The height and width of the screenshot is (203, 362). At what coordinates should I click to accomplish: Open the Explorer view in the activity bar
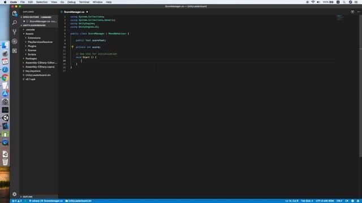click(x=15, y=14)
